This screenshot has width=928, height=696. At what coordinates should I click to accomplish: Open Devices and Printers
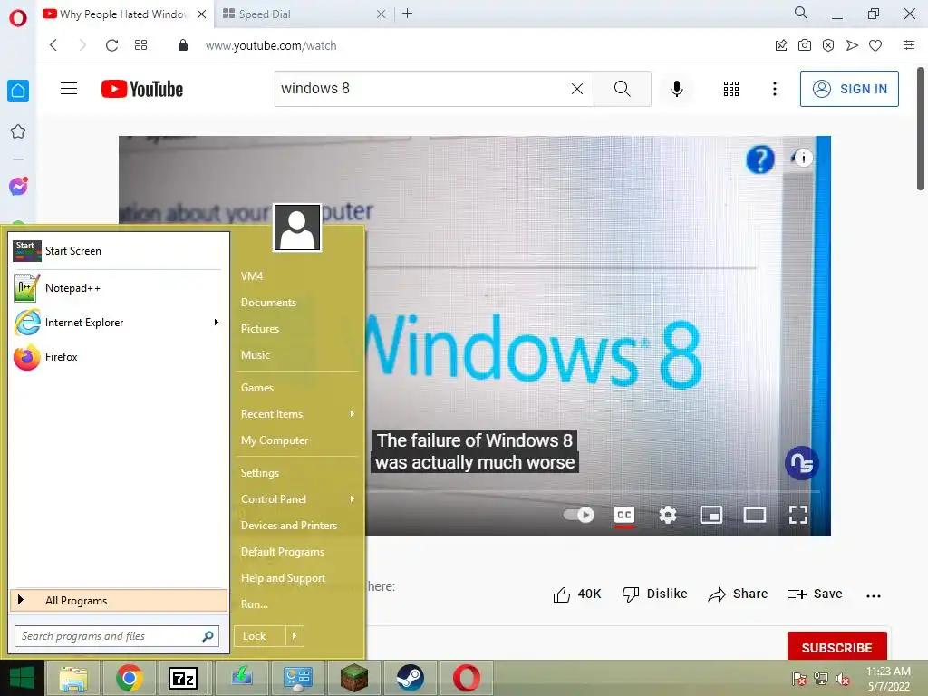point(289,526)
